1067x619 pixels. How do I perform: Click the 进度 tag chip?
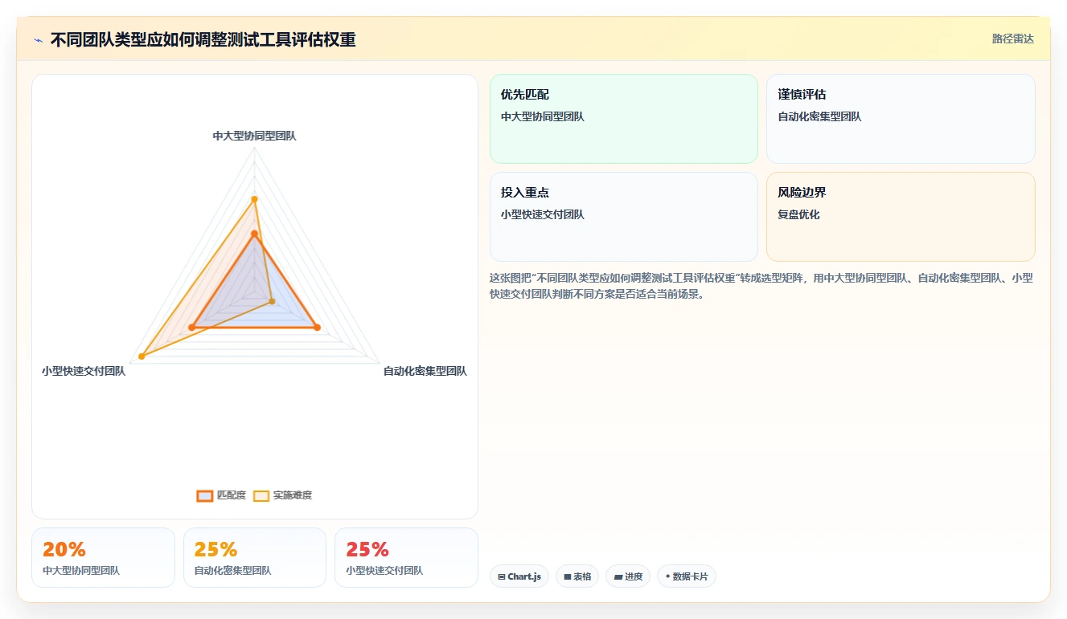tap(628, 576)
